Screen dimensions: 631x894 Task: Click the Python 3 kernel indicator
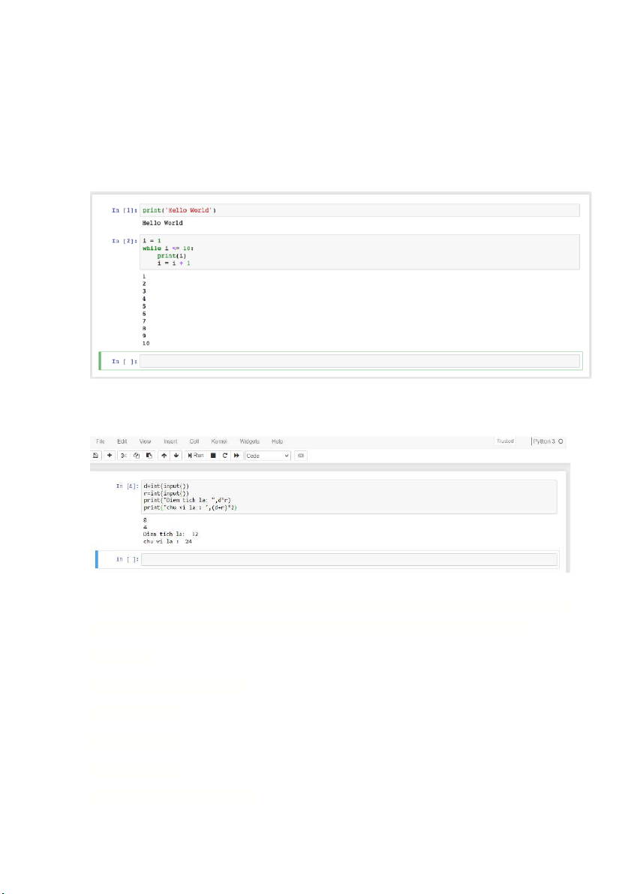tap(548, 441)
